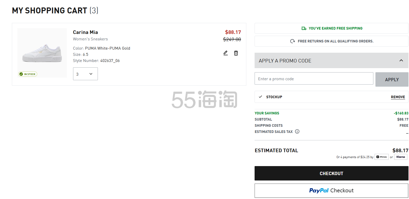This screenshot has height=199, width=409.
Task: Remove the STOCKUP promo code
Action: (398, 97)
